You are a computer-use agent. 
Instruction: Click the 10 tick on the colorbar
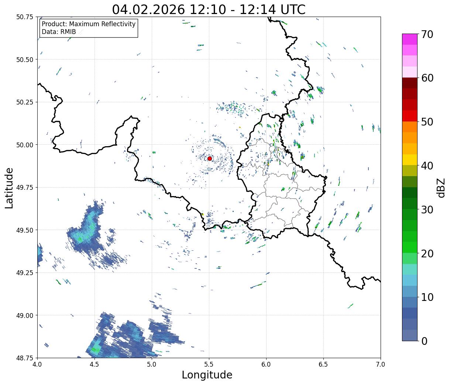(x=427, y=297)
